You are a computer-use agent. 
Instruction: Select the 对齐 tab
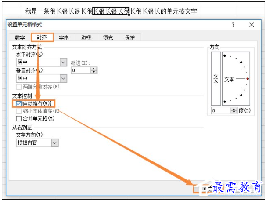point(42,37)
